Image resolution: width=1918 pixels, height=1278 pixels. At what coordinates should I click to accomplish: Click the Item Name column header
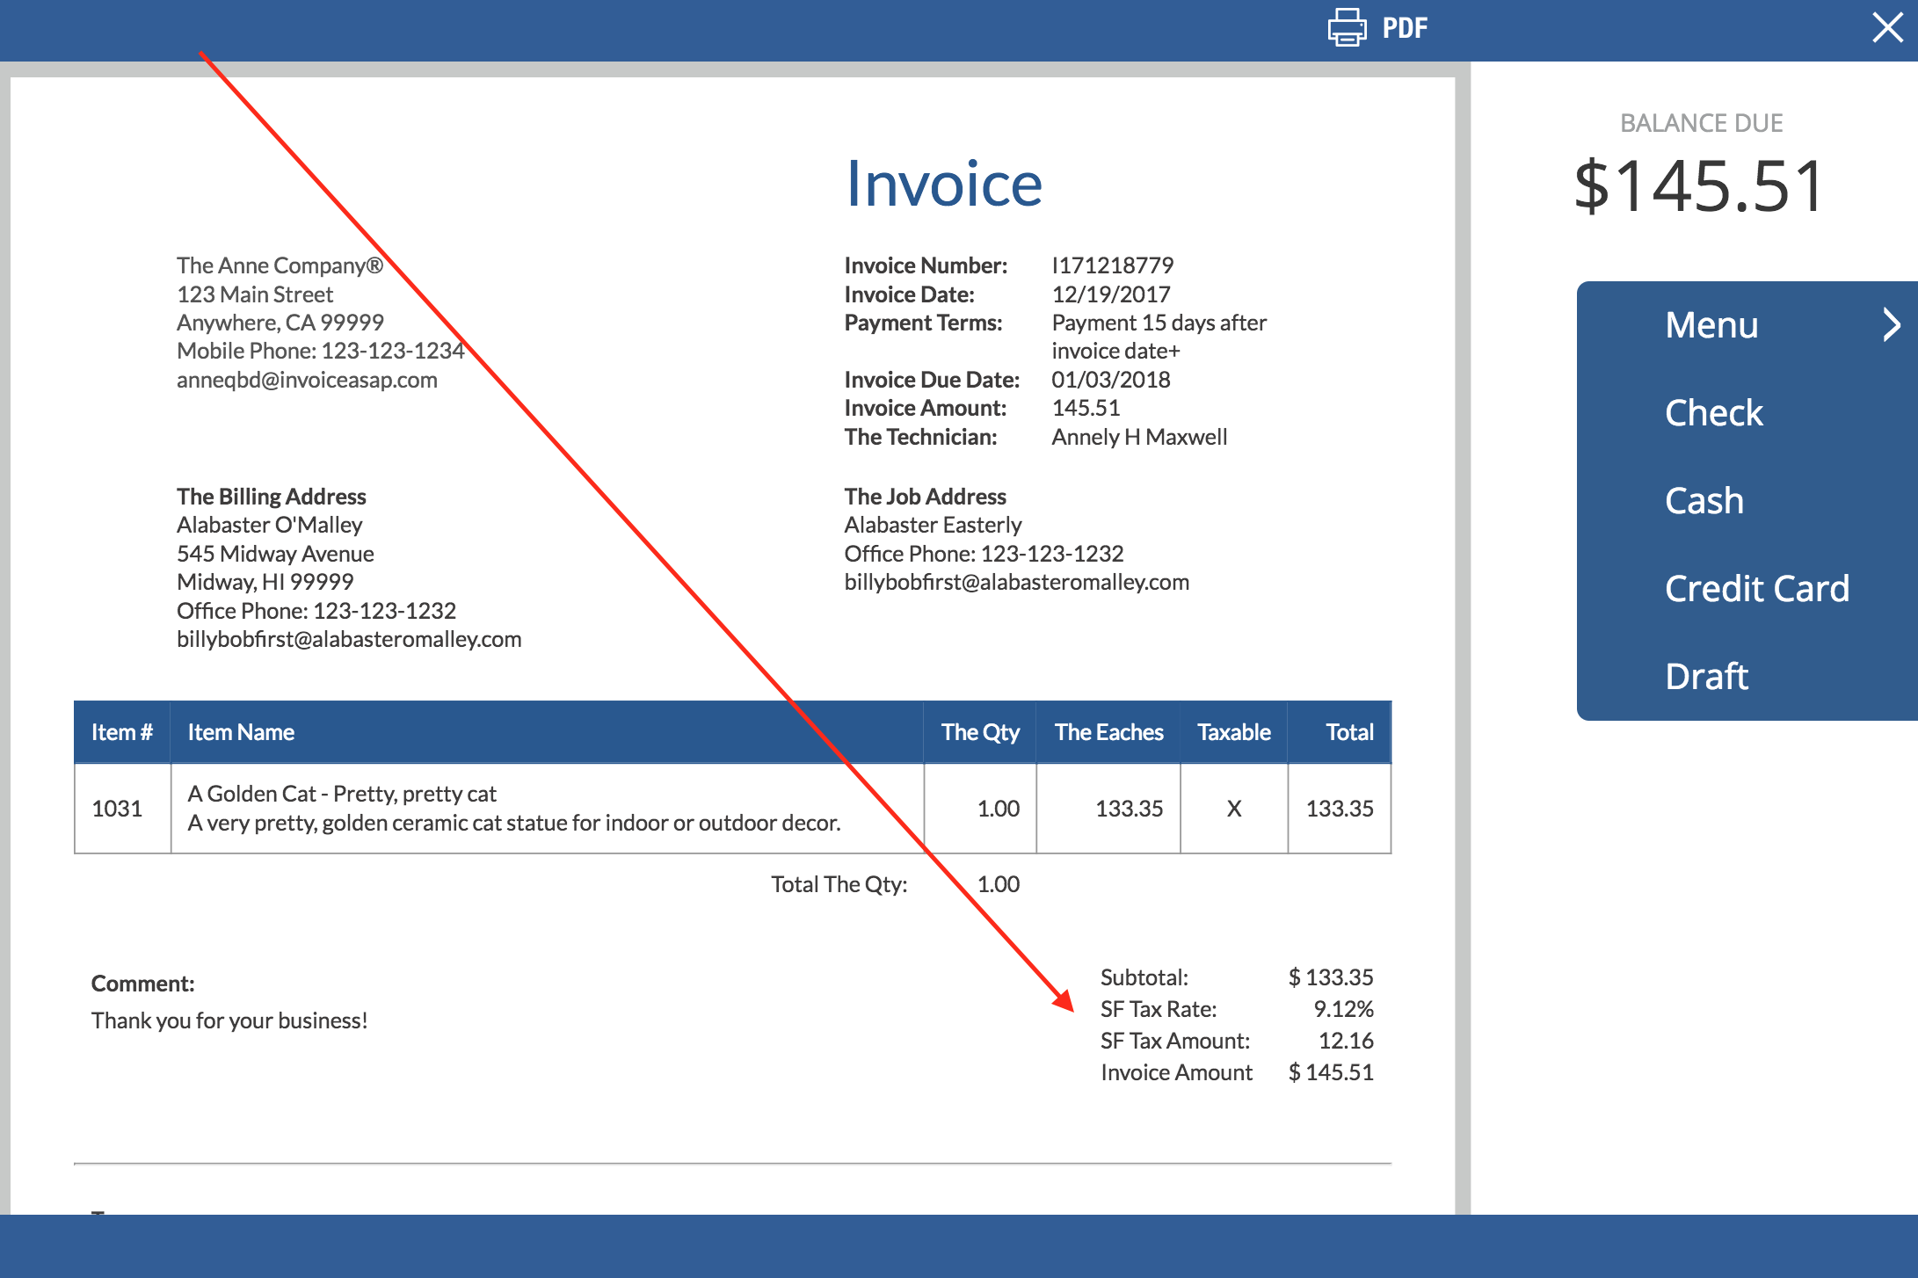[241, 732]
